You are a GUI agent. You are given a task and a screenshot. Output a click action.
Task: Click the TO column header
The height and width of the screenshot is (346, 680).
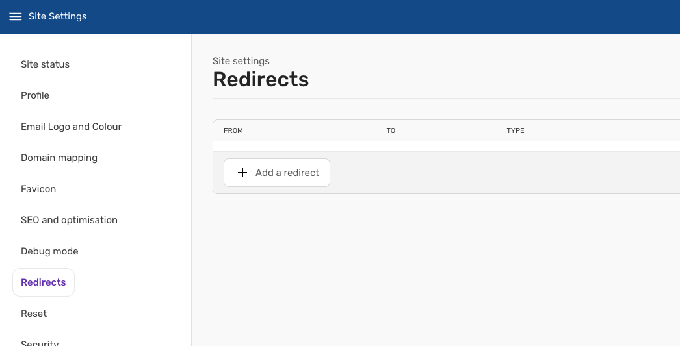(x=391, y=130)
